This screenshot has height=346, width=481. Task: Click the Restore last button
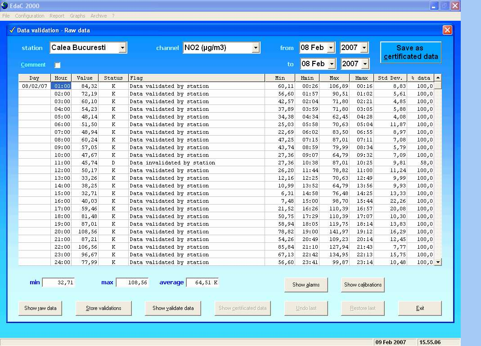click(363, 308)
